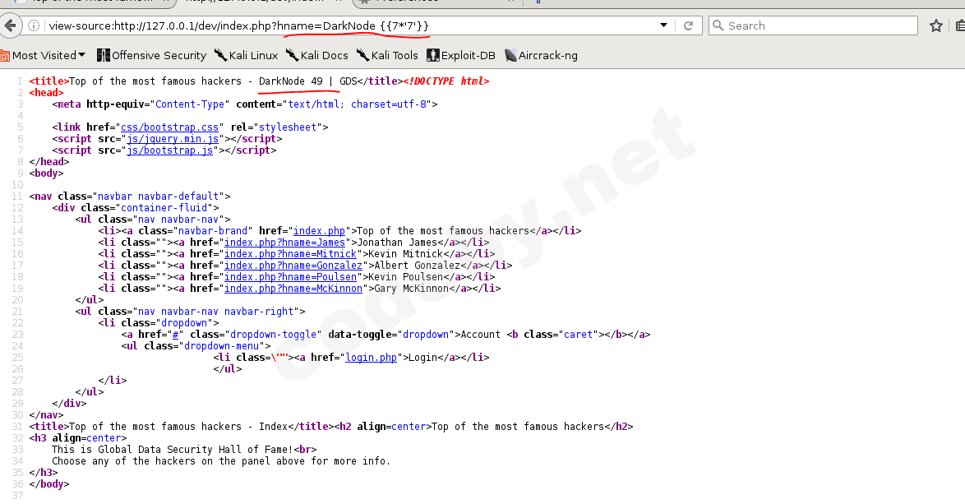Open index.php?hname=McKinnon link
This screenshot has width=965, height=504.
(x=293, y=289)
